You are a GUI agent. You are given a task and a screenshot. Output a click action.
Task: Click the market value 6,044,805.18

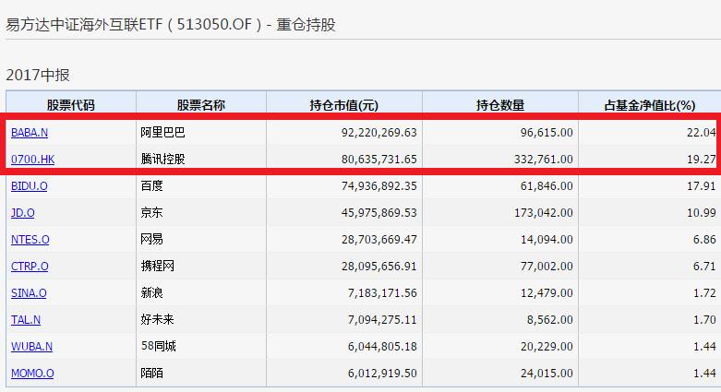click(x=382, y=346)
